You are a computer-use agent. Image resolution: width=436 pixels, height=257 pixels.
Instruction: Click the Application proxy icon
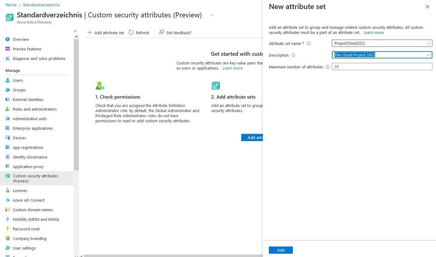pyautogui.click(x=7, y=166)
